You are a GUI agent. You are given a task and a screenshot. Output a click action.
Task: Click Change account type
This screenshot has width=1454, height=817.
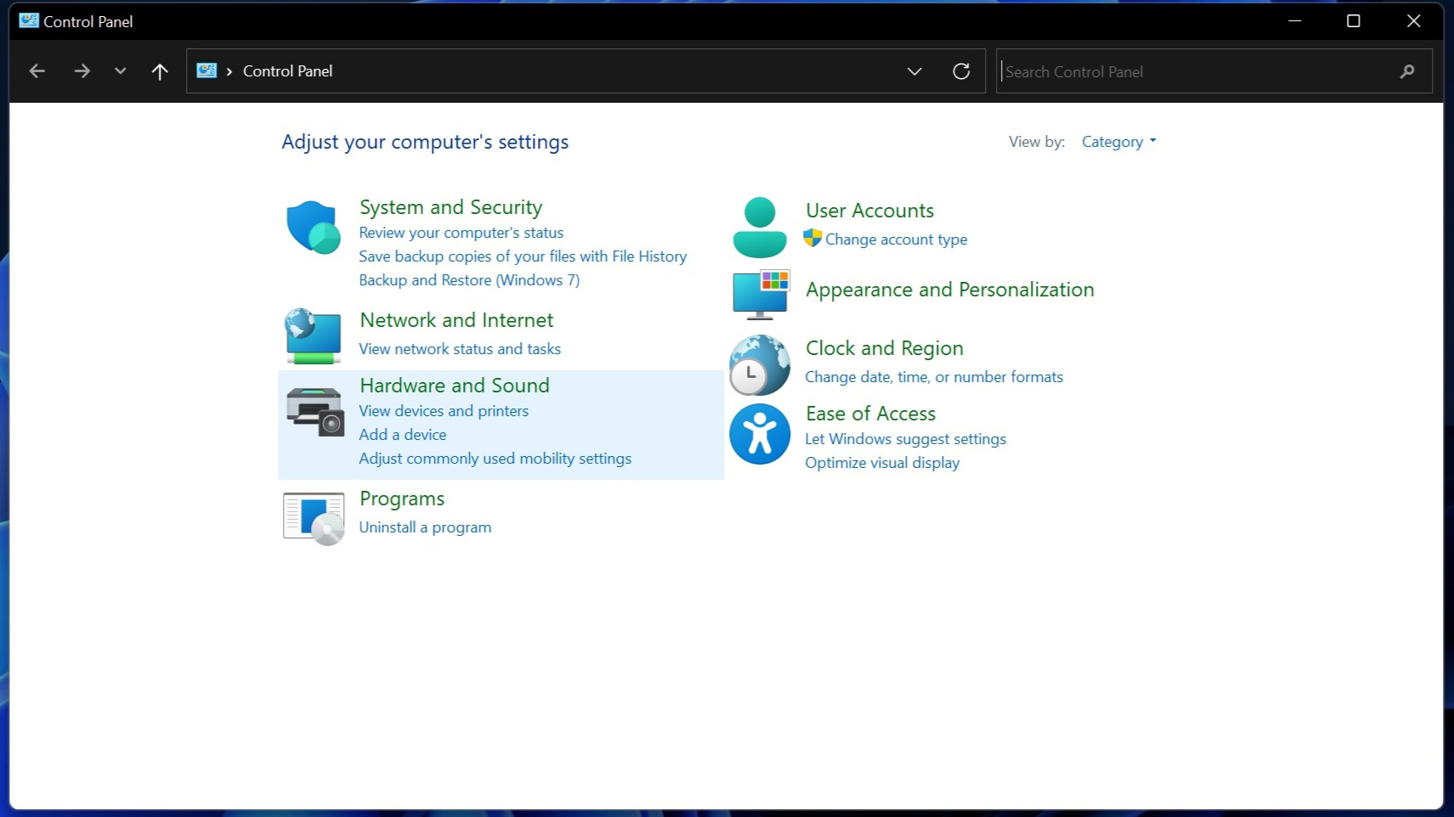click(896, 239)
